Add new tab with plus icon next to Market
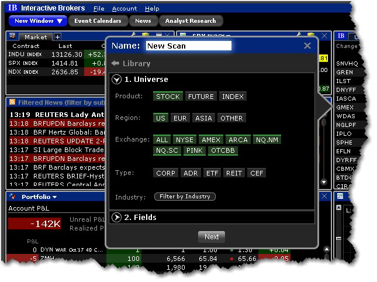This screenshot has height=282, width=377. [57, 37]
